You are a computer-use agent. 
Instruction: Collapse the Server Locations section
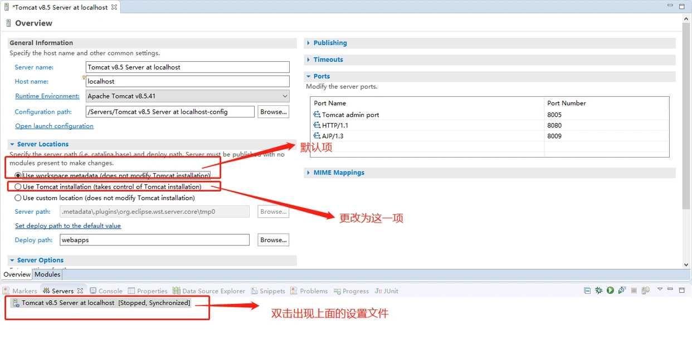pyautogui.click(x=12, y=144)
